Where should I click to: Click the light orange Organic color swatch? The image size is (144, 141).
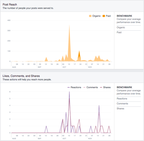[90, 16]
